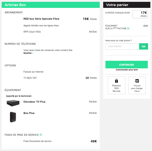Click help icon next to Frais de mise en service
This screenshot has height=151, width=152.
[41, 135]
